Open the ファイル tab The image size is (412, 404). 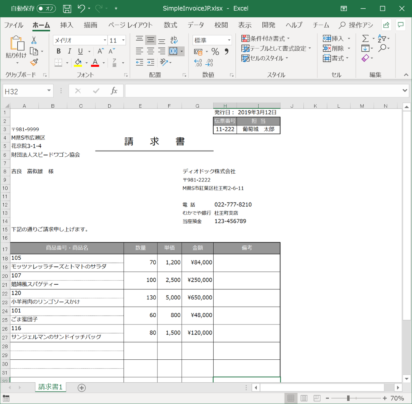click(14, 25)
